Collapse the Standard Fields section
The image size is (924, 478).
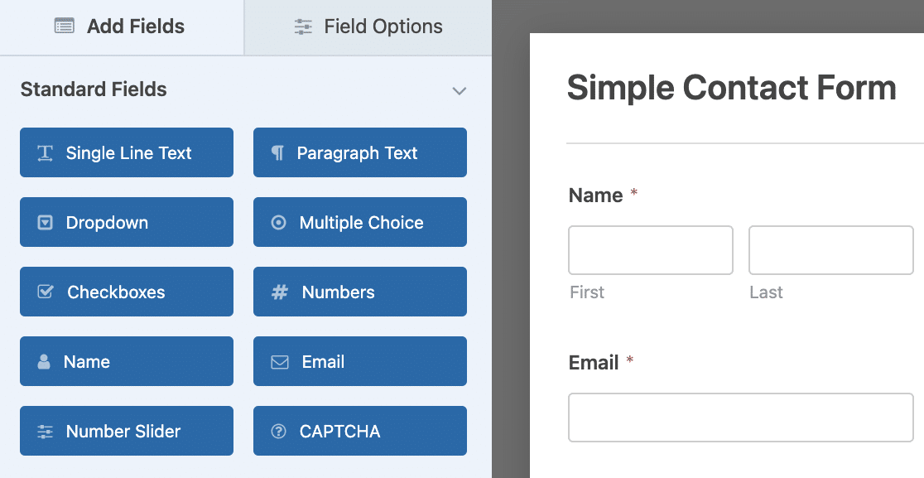pyautogui.click(x=460, y=90)
